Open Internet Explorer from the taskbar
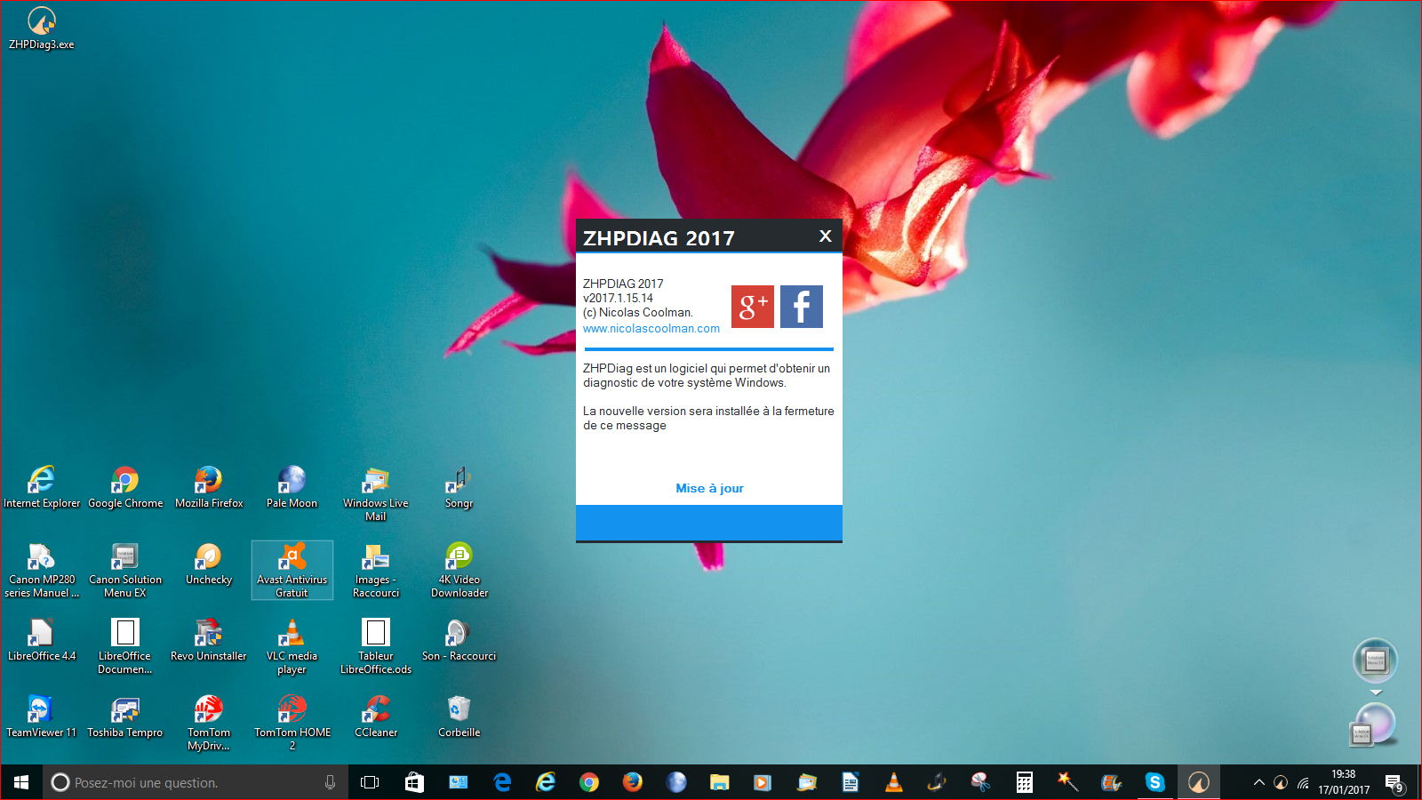1422x800 pixels. [546, 782]
